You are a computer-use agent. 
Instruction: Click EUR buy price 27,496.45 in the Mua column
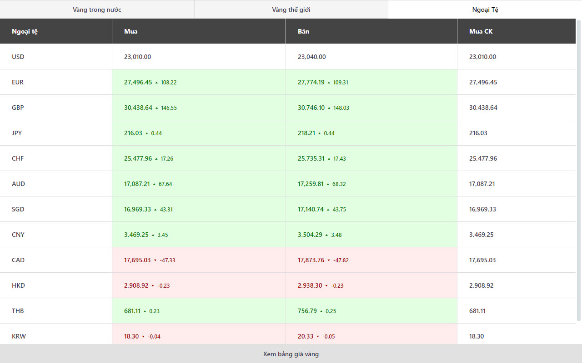coord(138,82)
